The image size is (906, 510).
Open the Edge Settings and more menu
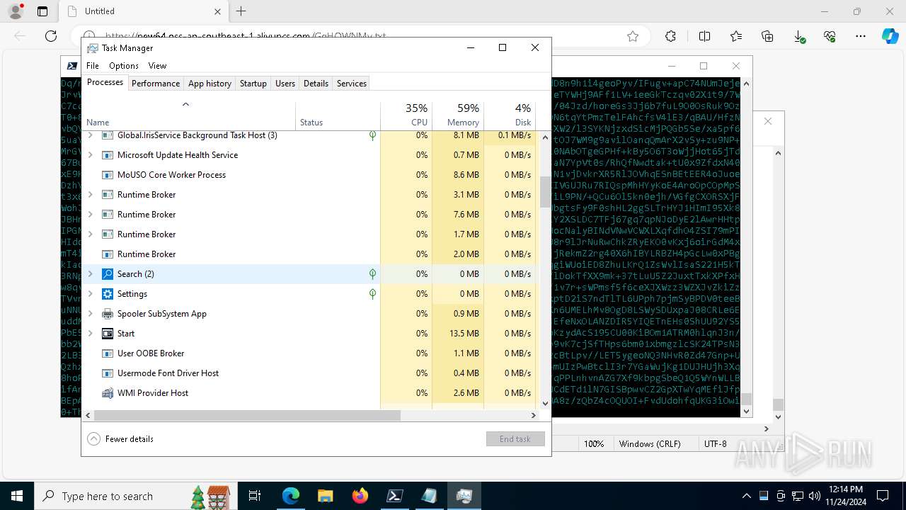tap(861, 36)
